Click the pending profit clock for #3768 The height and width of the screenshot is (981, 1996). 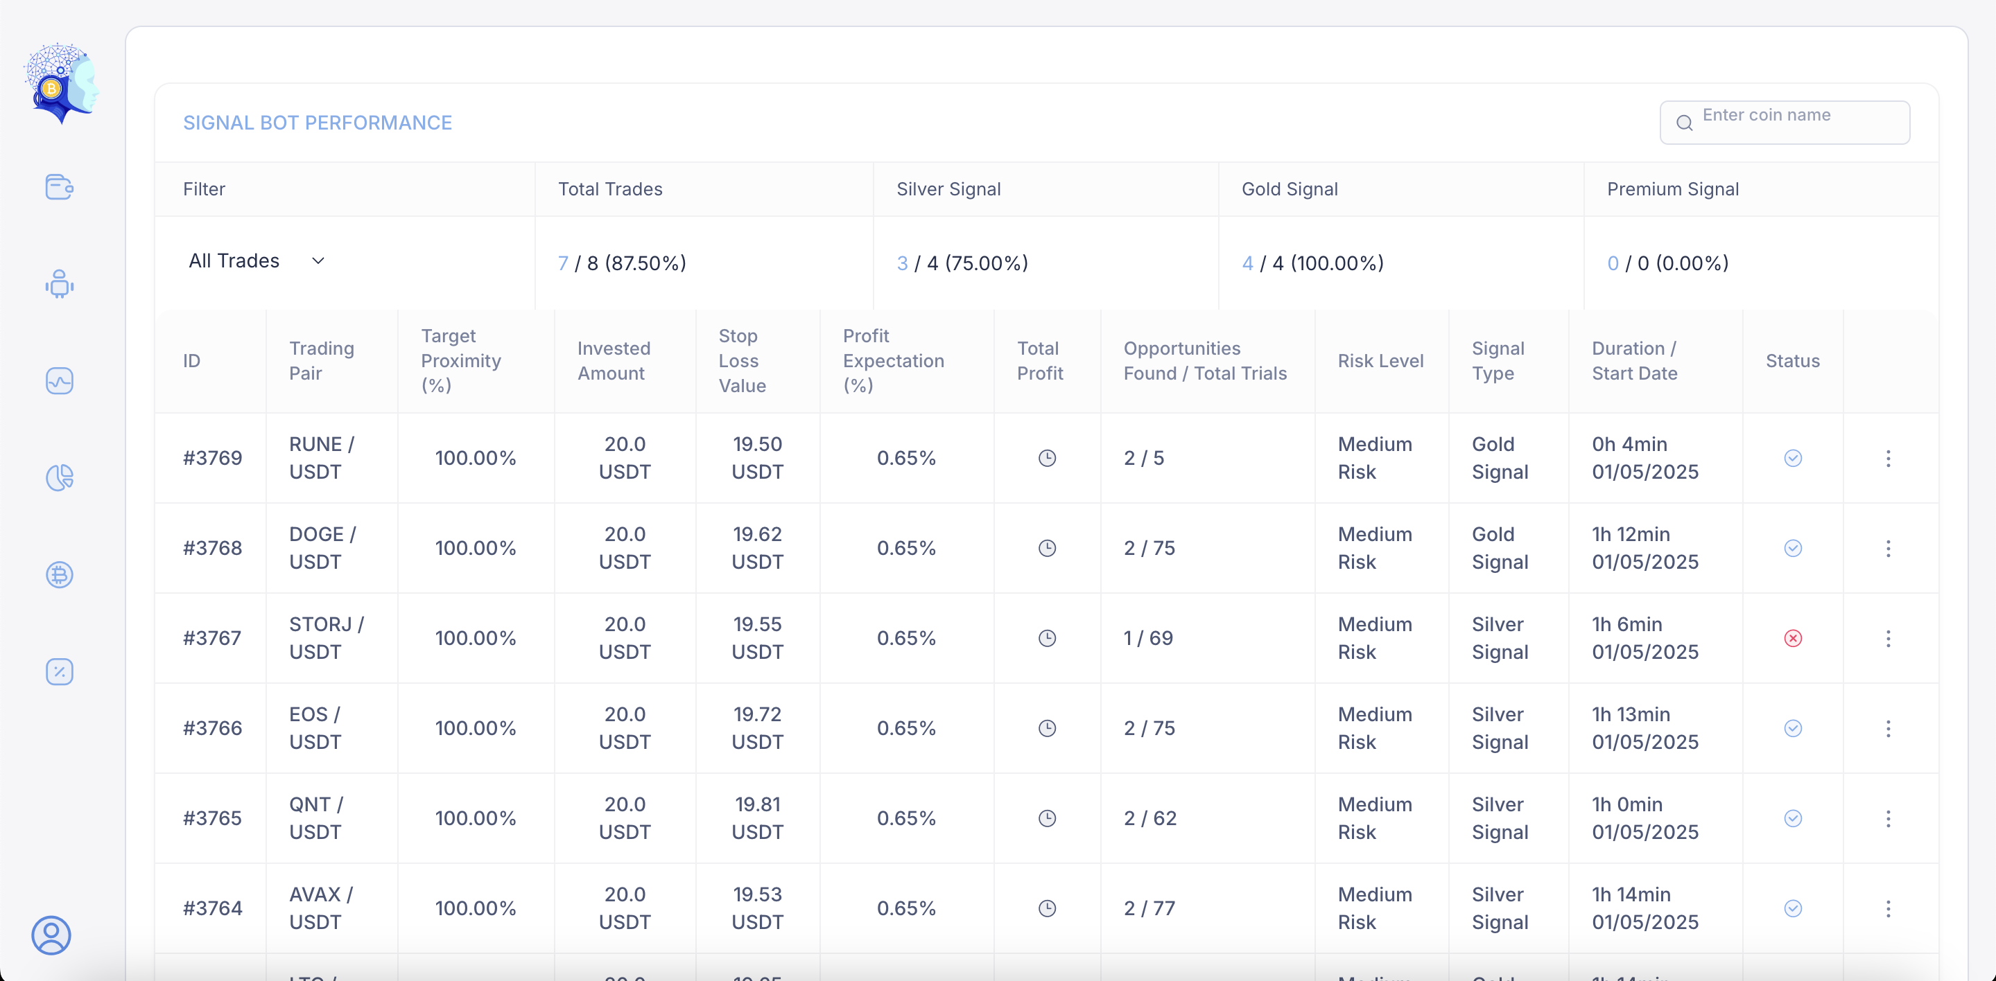pyautogui.click(x=1047, y=548)
